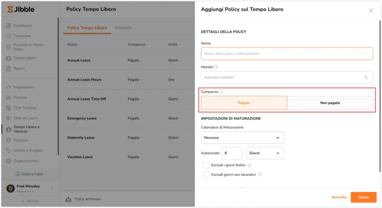
Task: Expand the Giorni unit dropdown
Action: coord(265,153)
